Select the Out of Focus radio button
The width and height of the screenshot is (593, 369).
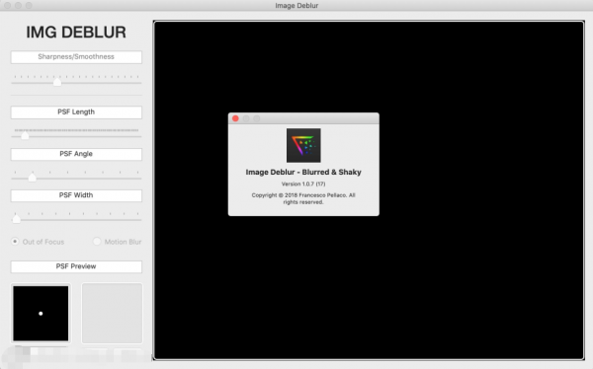click(15, 242)
